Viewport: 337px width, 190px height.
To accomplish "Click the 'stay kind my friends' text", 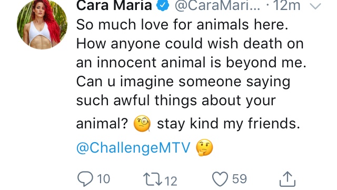I will pyautogui.click(x=228, y=124).
